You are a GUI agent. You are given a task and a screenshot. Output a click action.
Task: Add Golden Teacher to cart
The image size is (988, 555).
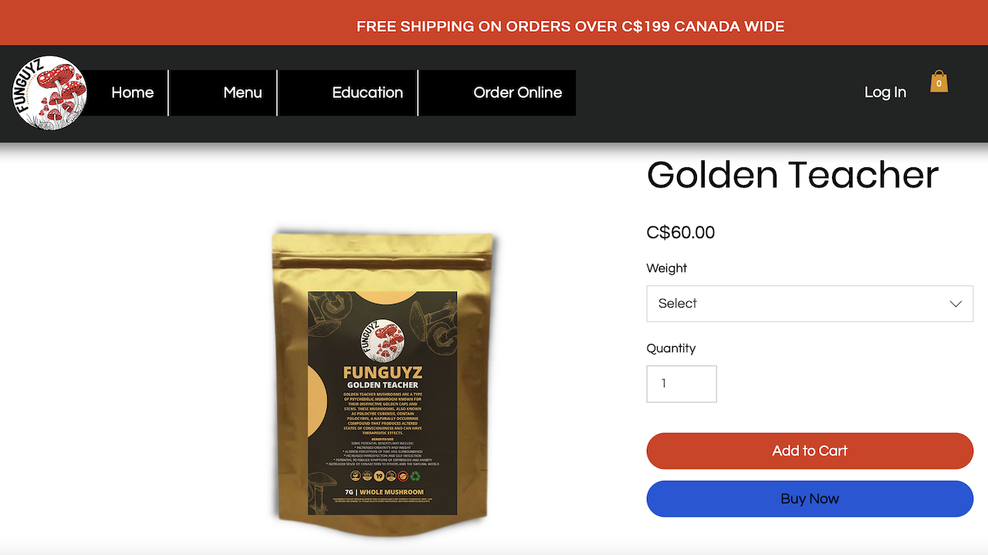pos(810,451)
